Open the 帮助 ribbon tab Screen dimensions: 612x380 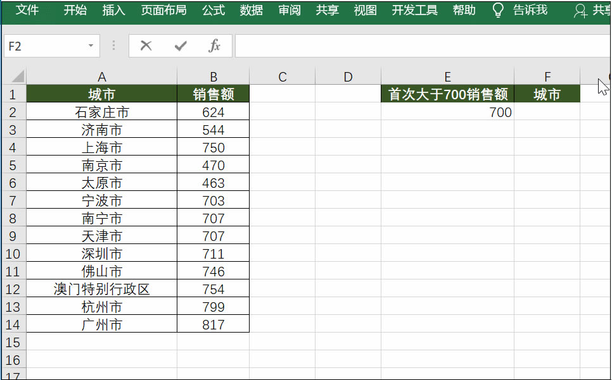464,10
